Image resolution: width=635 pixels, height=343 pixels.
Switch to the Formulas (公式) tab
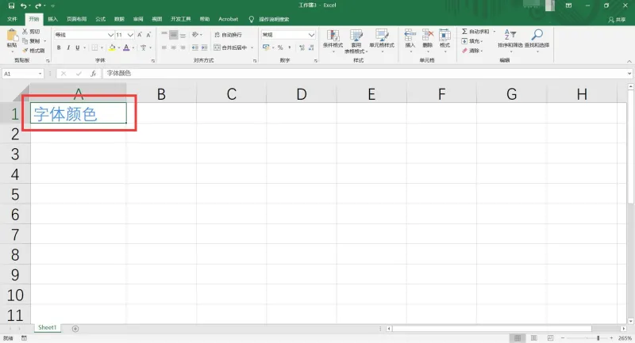pyautogui.click(x=100, y=19)
